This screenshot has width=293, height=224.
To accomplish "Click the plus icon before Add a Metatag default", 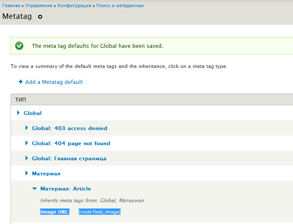I will tap(21, 82).
